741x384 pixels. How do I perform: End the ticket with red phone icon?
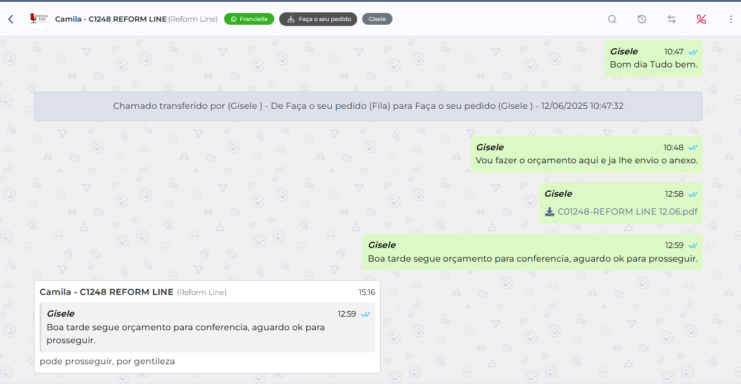coord(701,19)
